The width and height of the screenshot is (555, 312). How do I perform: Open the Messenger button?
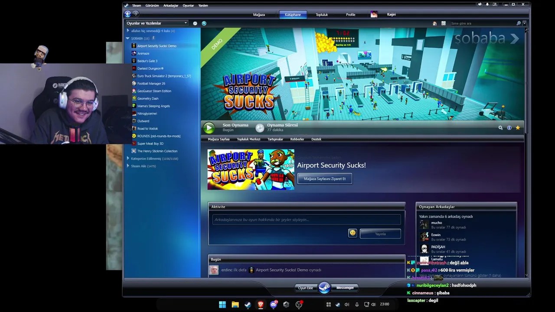tap(345, 288)
